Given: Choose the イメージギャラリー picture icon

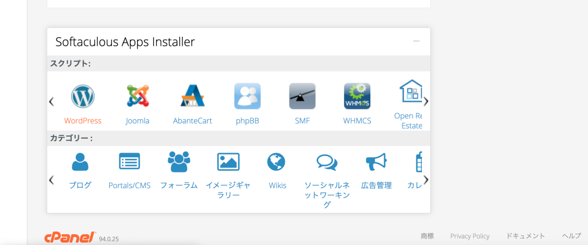Looking at the screenshot, I should (229, 162).
